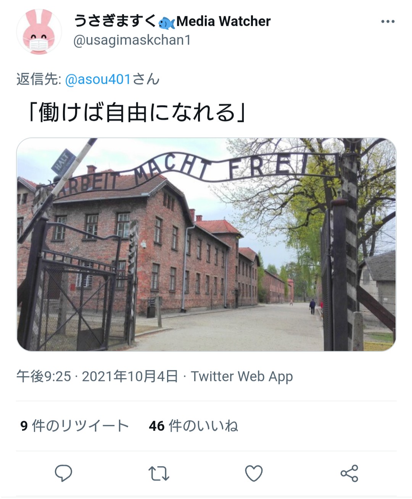Retweet this post with the arrows icon
The image size is (412, 499).
click(x=159, y=473)
